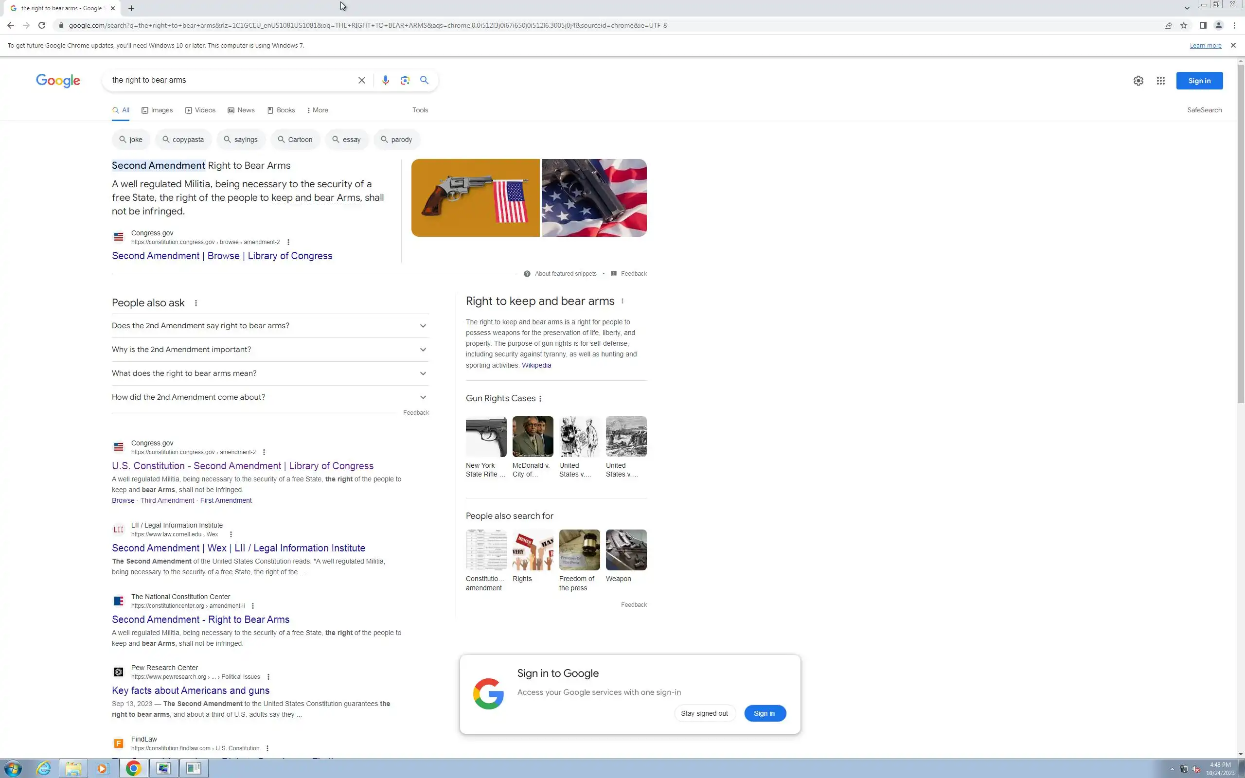The height and width of the screenshot is (778, 1245).
Task: Open Chrome side panel icon
Action: pos(1203,25)
